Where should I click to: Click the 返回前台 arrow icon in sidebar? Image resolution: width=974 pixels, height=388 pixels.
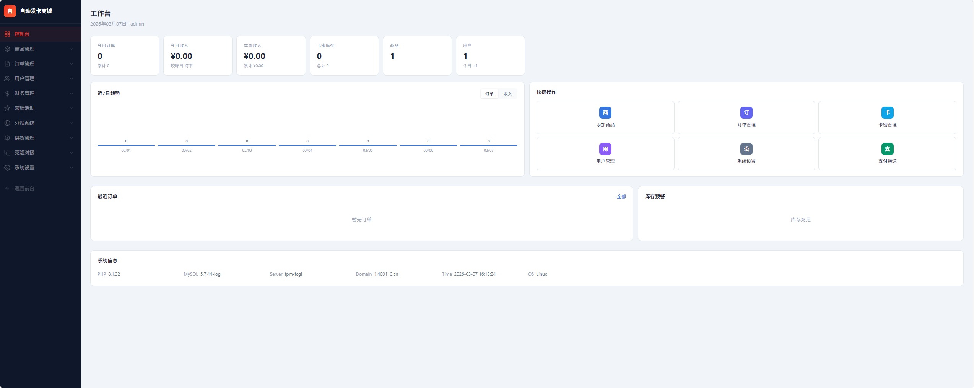(x=7, y=188)
